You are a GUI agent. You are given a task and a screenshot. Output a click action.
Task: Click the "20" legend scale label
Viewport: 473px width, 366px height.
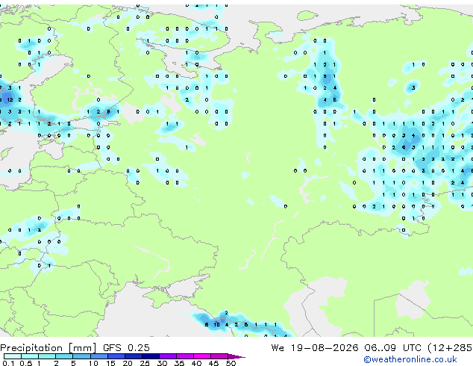point(128,363)
